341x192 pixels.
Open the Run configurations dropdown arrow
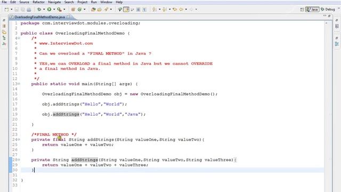click(54, 10)
